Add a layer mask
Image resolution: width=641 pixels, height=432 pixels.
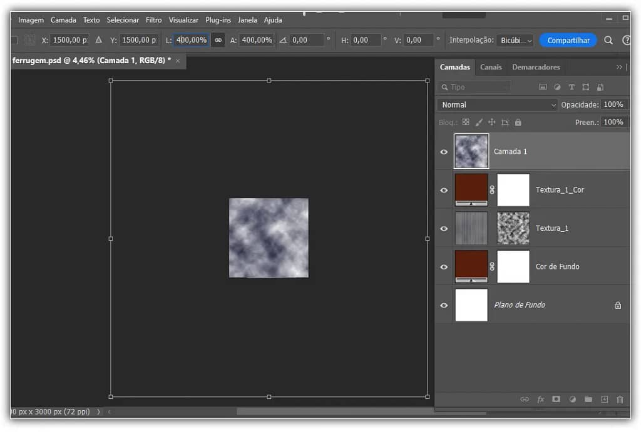(556, 399)
